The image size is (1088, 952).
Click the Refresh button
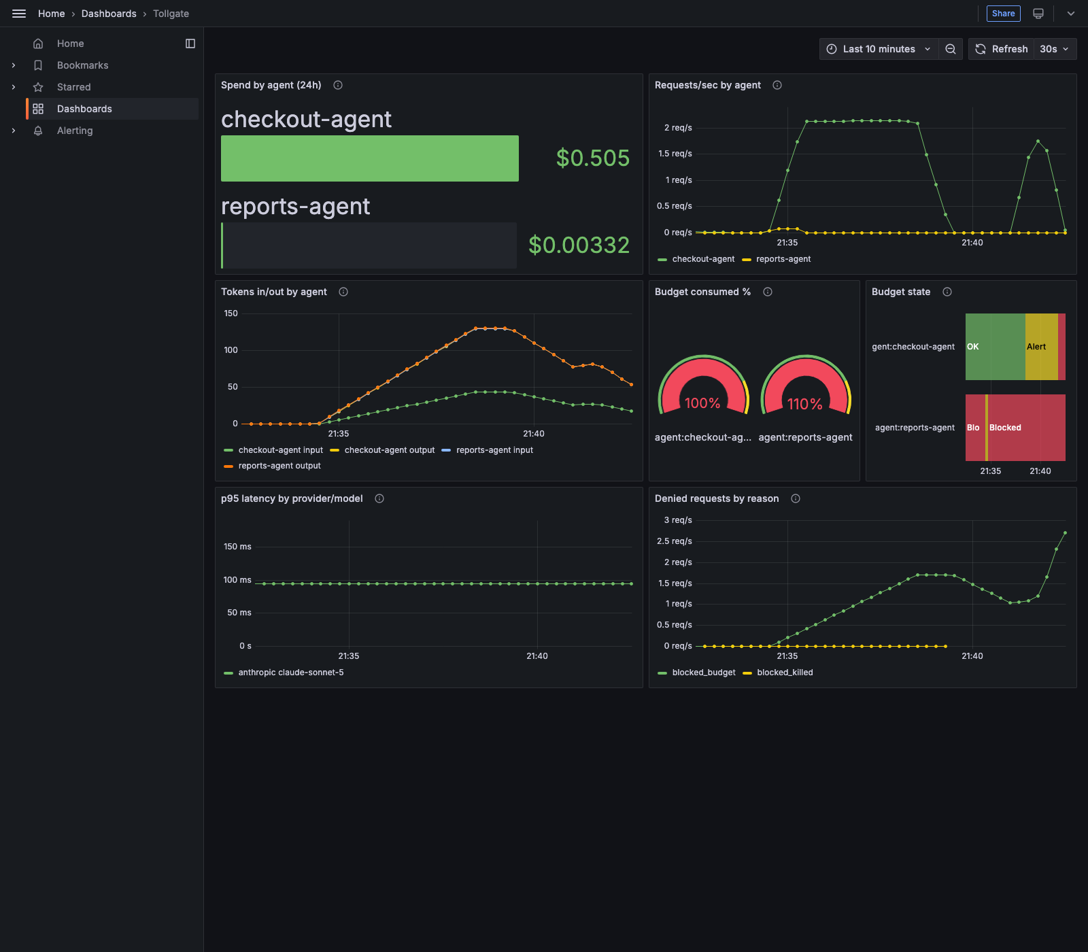click(x=1002, y=49)
